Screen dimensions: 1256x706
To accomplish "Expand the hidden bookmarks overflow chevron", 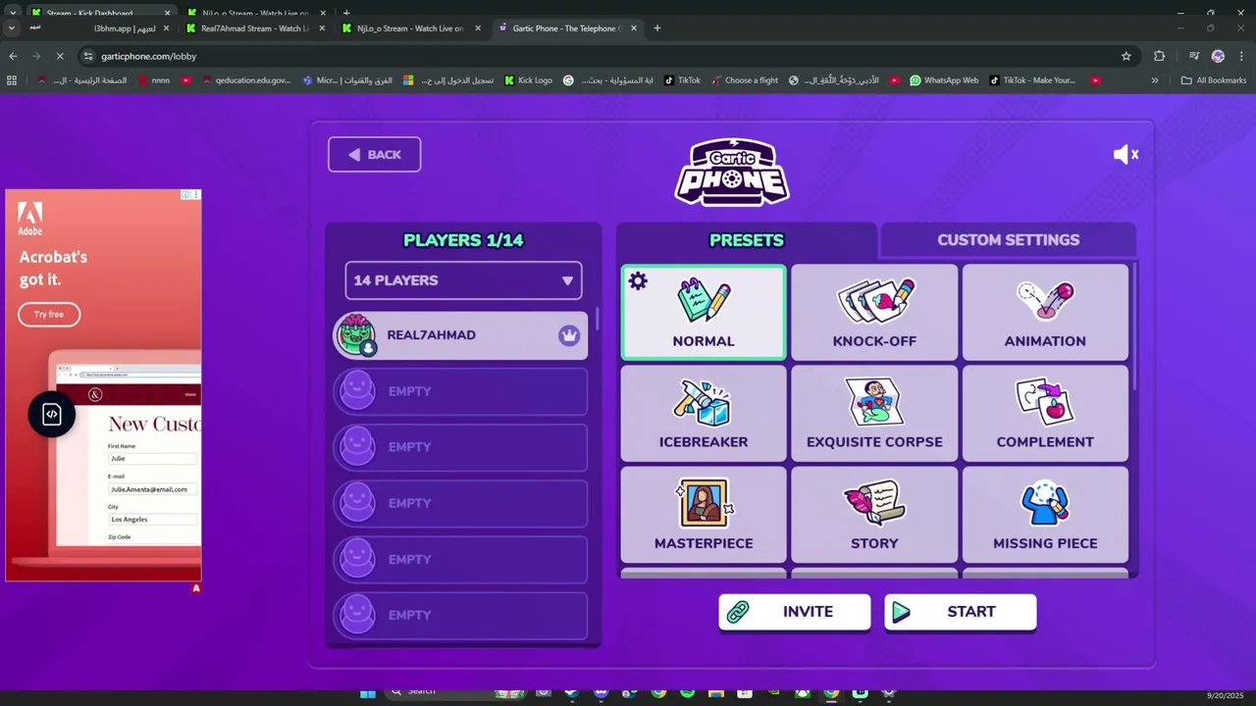I will [x=1155, y=80].
